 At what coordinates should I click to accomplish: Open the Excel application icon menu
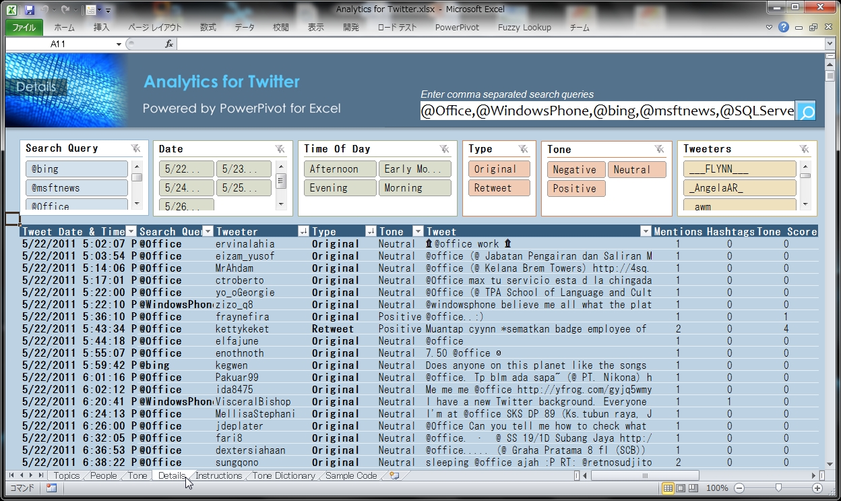point(13,10)
